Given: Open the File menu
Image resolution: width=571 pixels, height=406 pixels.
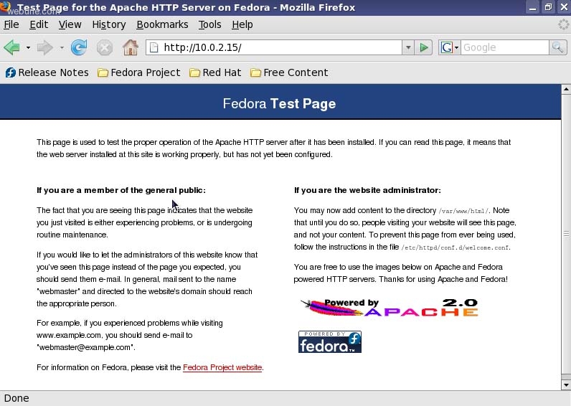Looking at the screenshot, I should (x=11, y=24).
